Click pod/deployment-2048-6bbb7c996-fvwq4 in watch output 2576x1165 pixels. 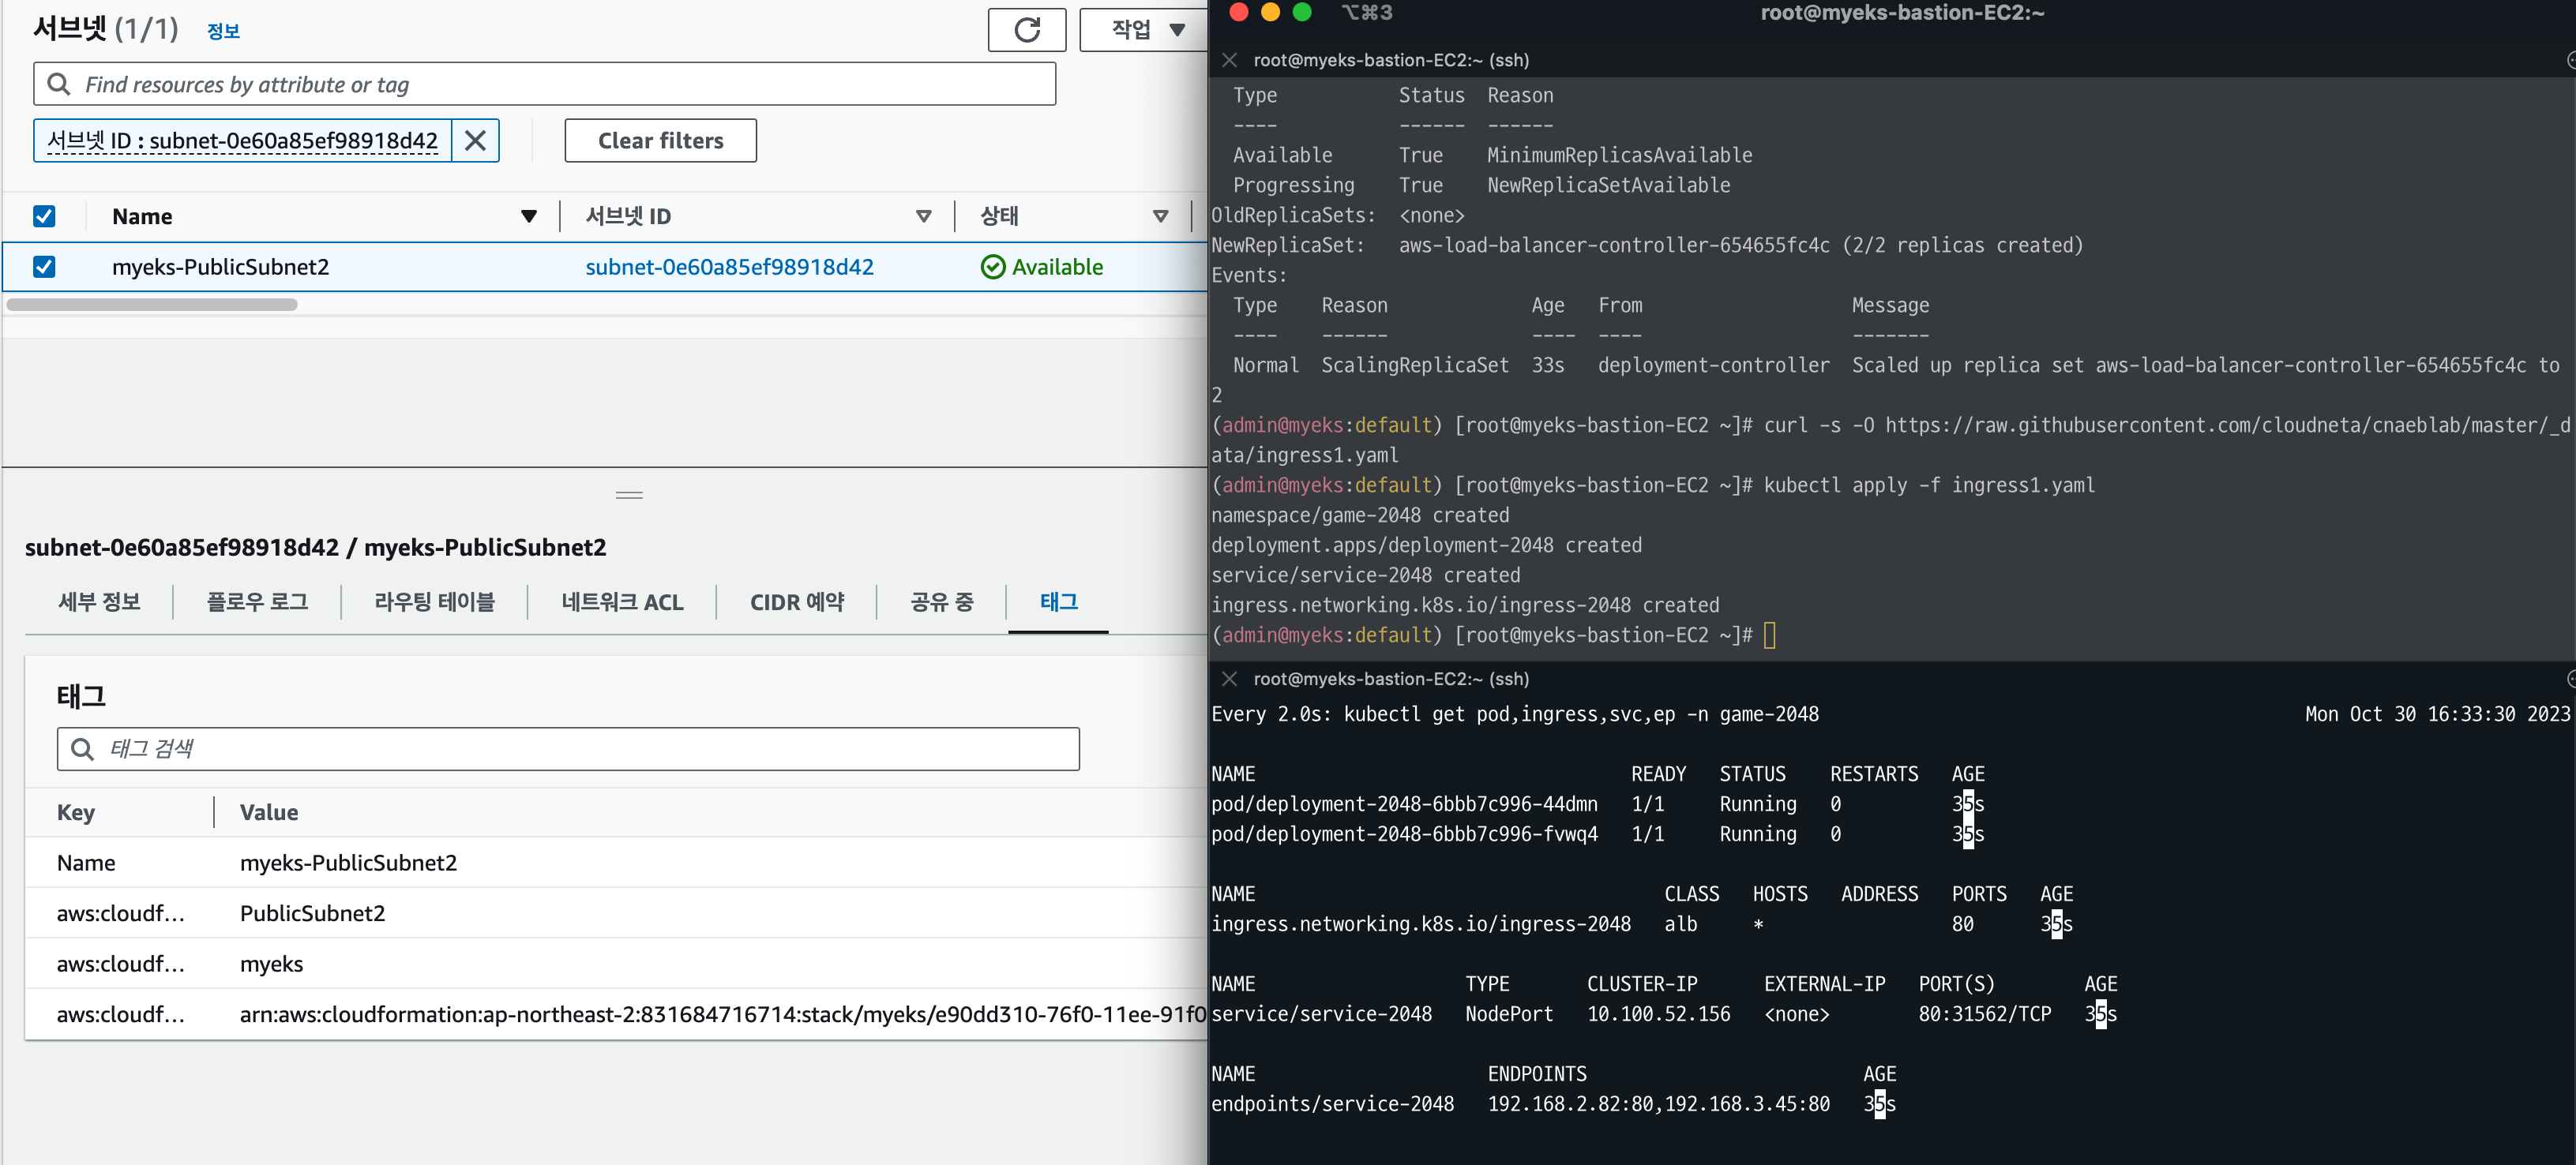(1404, 834)
